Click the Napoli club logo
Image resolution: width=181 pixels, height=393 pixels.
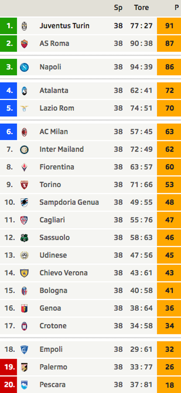coord(24,67)
